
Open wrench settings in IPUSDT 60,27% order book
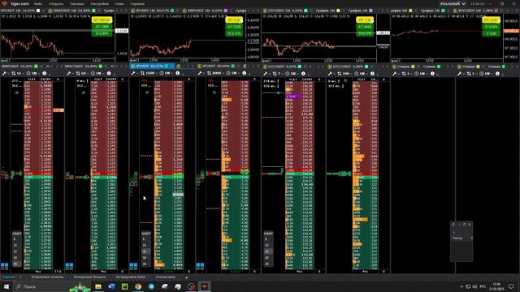click(x=133, y=73)
